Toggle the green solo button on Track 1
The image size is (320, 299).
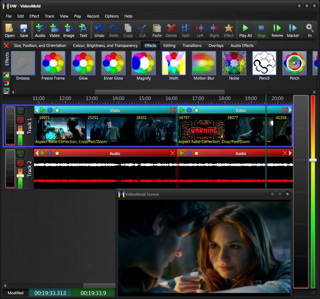point(20,111)
